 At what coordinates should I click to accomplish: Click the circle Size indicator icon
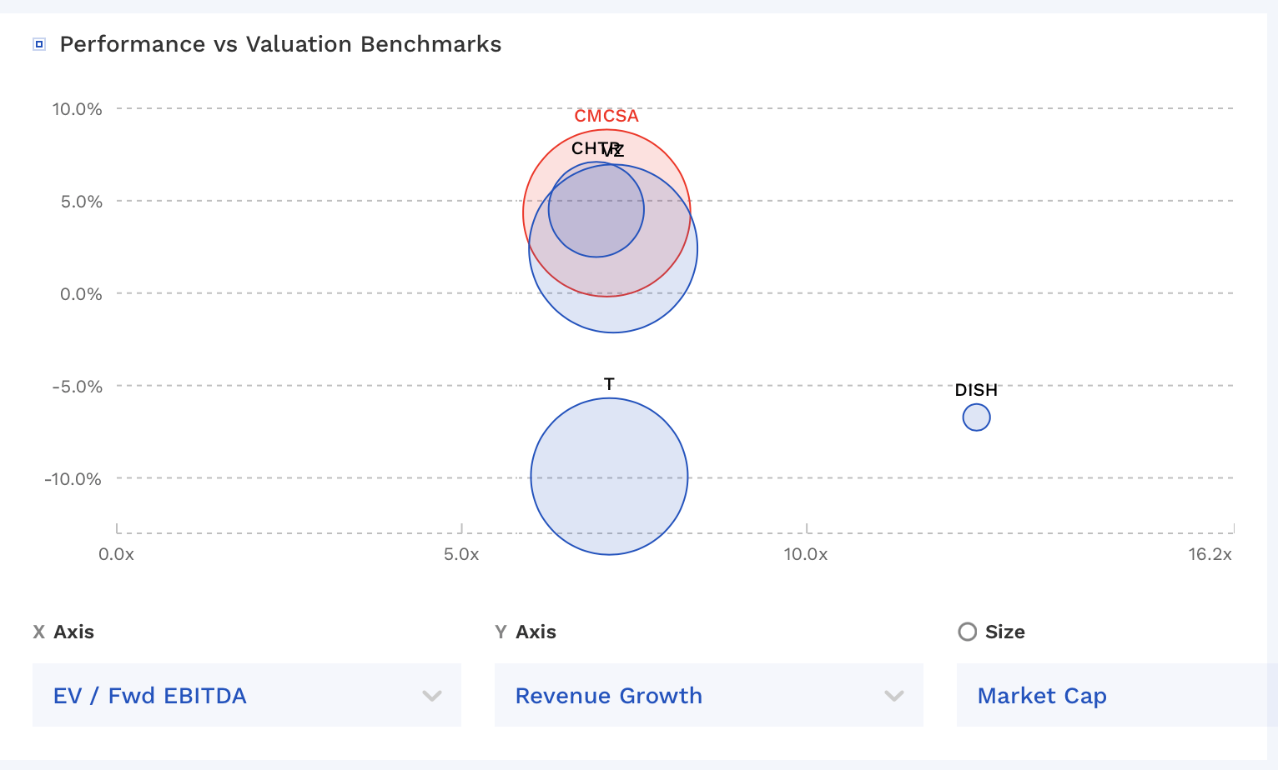click(967, 632)
